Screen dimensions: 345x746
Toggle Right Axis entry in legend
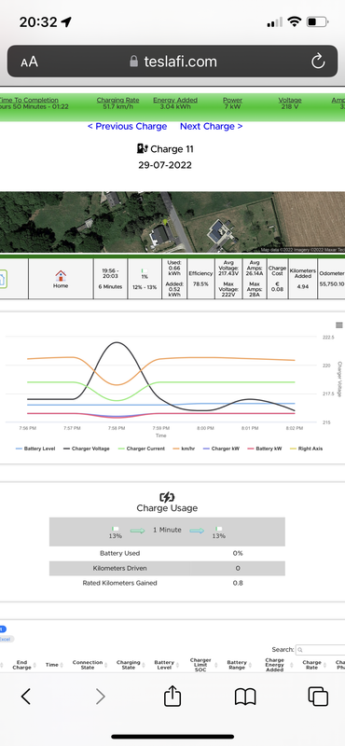(306, 449)
